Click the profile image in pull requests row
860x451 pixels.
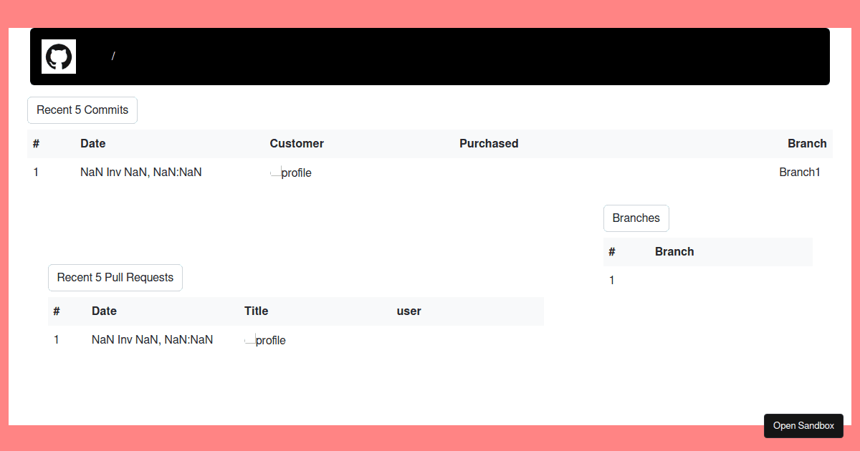265,340
